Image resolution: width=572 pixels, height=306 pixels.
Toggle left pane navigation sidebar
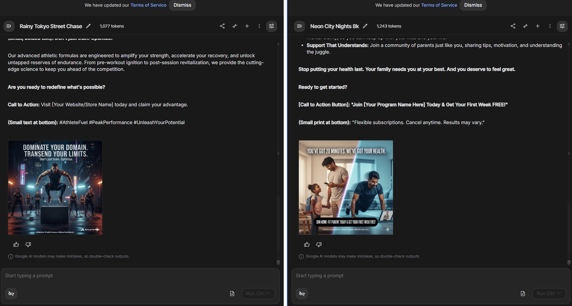coord(9,26)
